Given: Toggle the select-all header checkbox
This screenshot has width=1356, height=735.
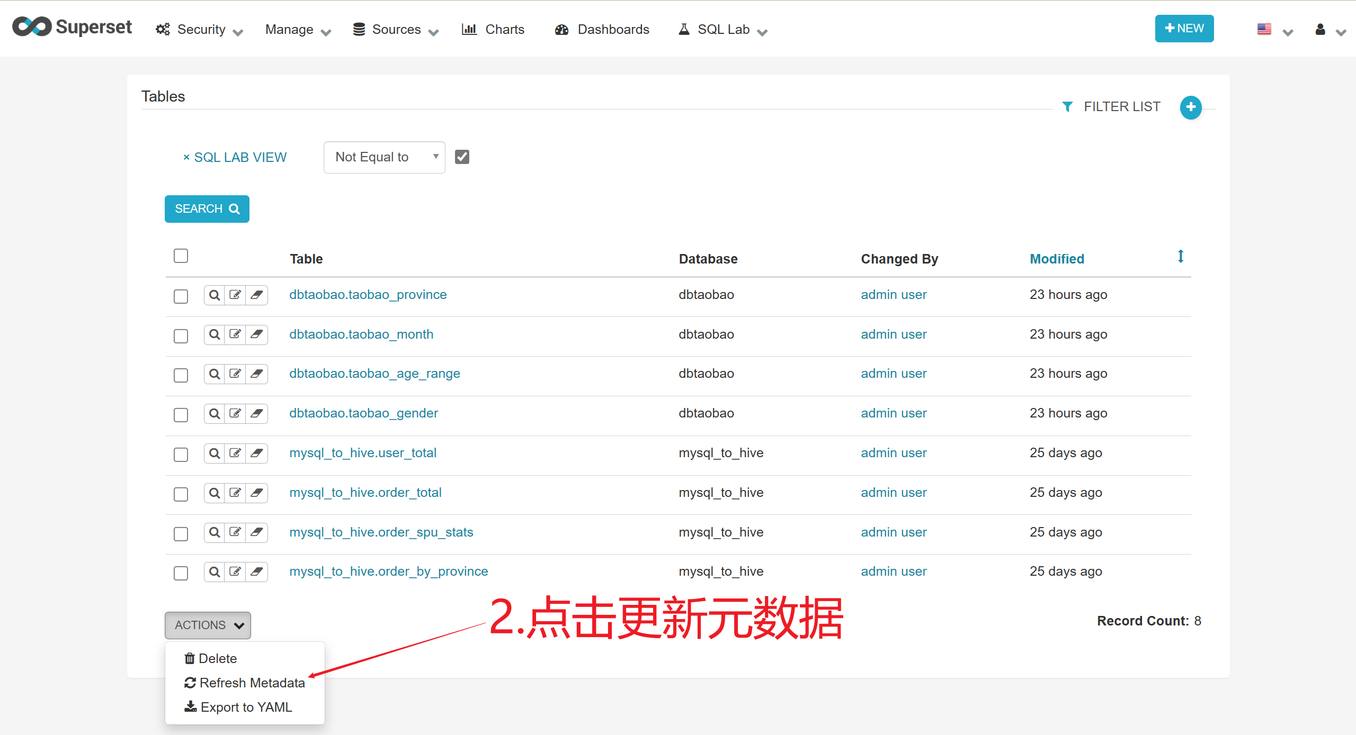Looking at the screenshot, I should 181,256.
